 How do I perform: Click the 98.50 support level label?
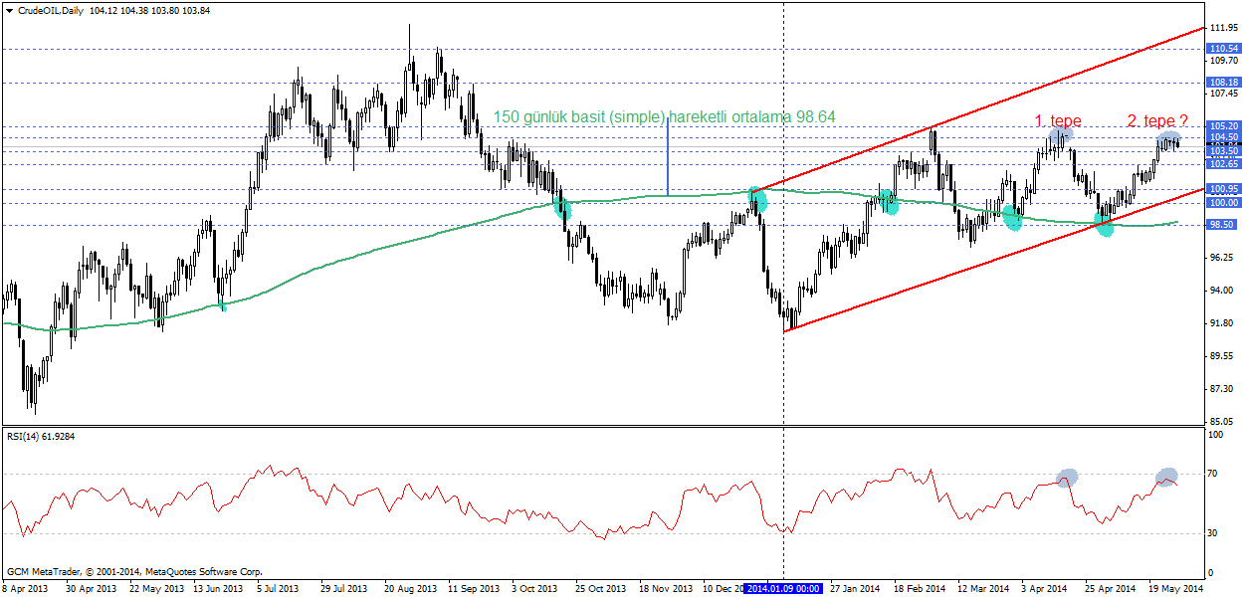coord(1222,225)
